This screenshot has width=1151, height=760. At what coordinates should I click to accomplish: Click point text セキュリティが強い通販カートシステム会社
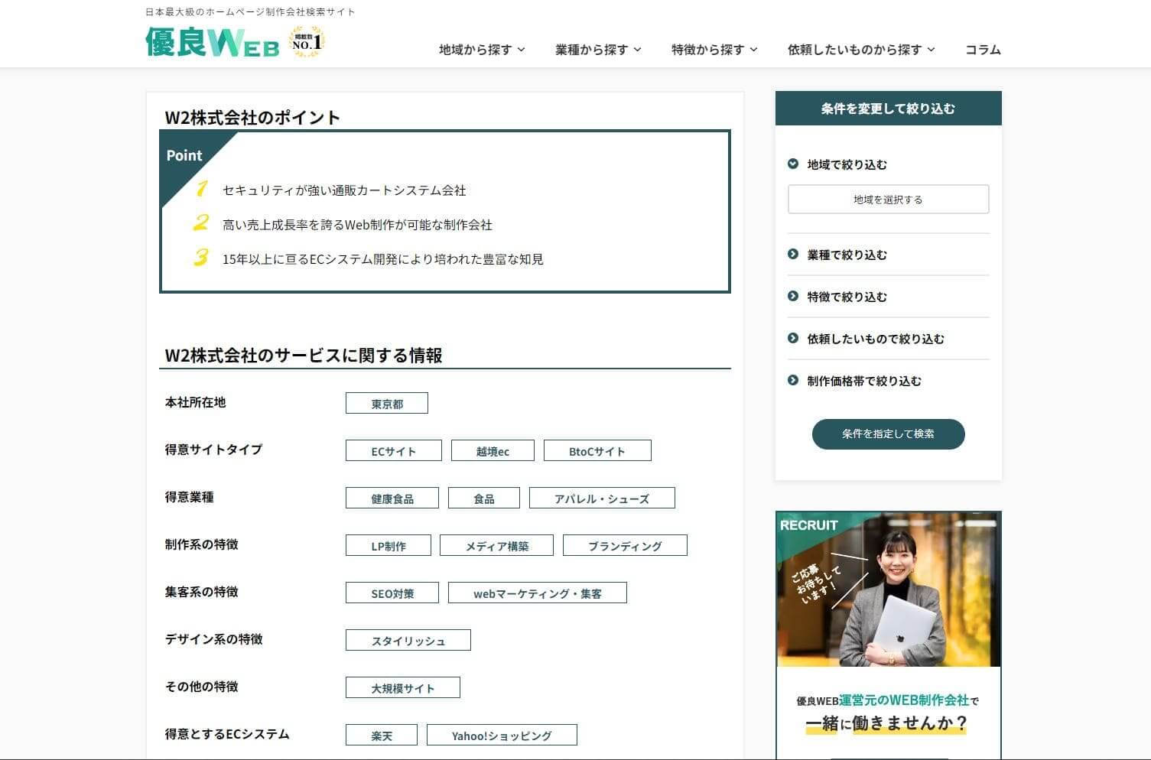[344, 190]
